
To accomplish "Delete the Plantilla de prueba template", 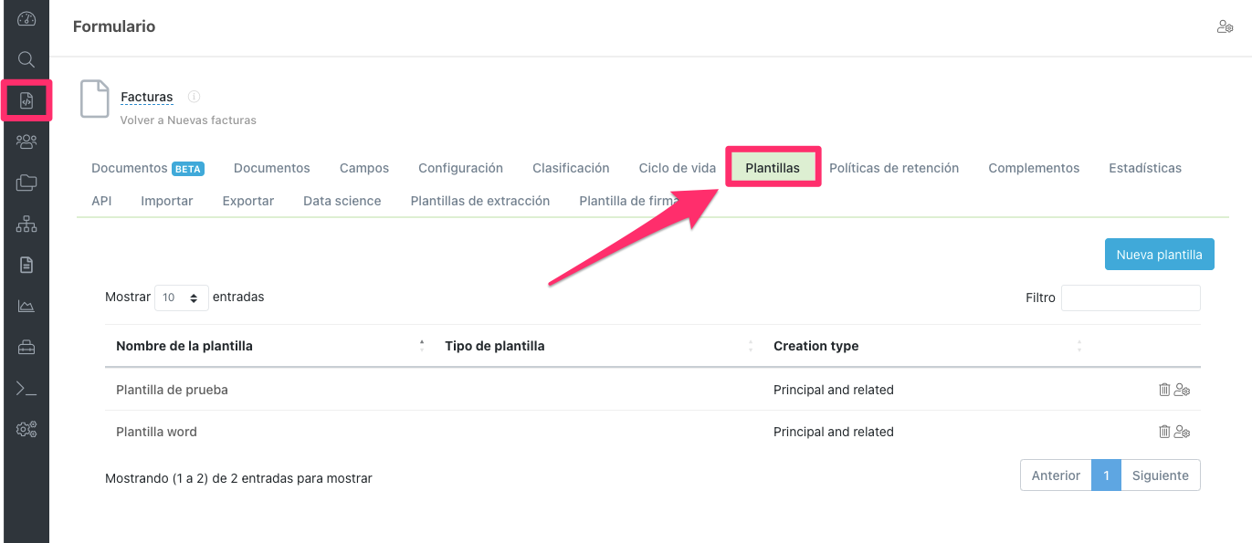I will (x=1164, y=390).
